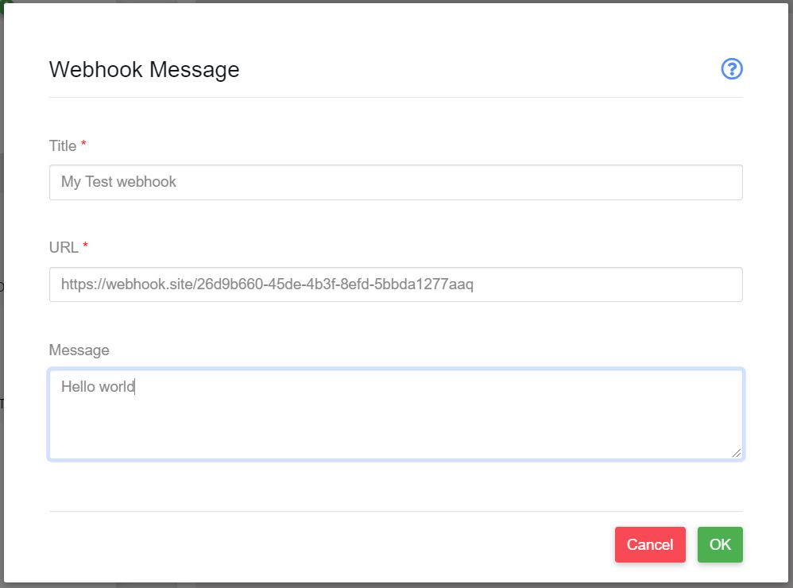Place cursor in the 'Hello world' text
This screenshot has width=793, height=588.
[97, 387]
